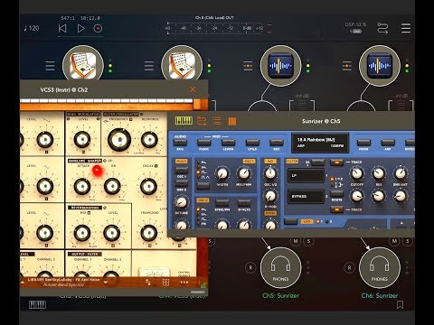The width and height of the screenshot is (434, 325).
Task: Mute channel 6 with its M button
Action: tap(394, 241)
